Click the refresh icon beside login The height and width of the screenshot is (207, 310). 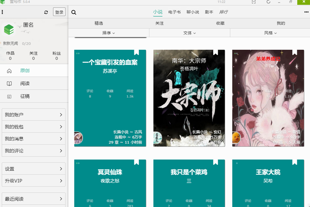46,12
